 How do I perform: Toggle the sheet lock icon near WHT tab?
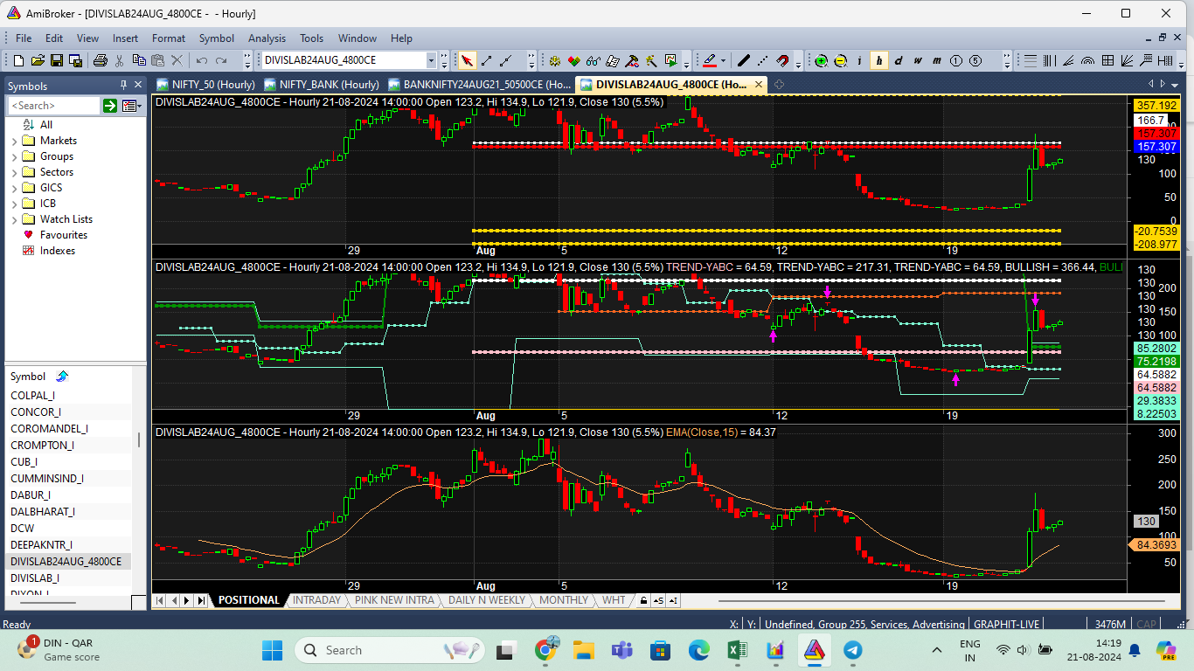pos(643,600)
